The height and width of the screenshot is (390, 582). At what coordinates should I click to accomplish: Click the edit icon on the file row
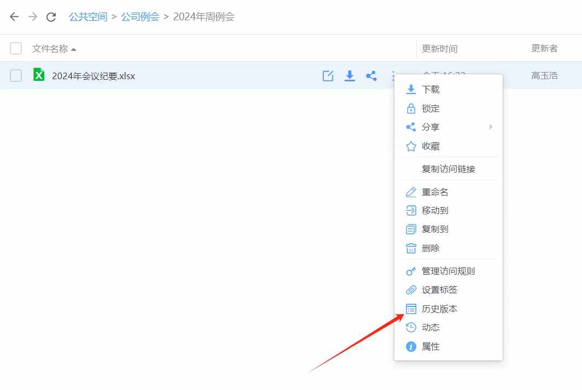(328, 76)
